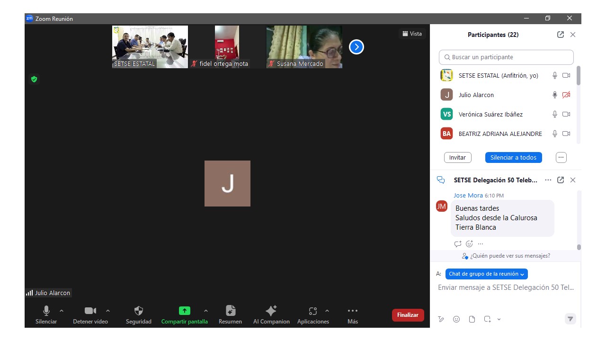Open the Seguridad shield options
The height and width of the screenshot is (341, 606).
[x=138, y=311]
